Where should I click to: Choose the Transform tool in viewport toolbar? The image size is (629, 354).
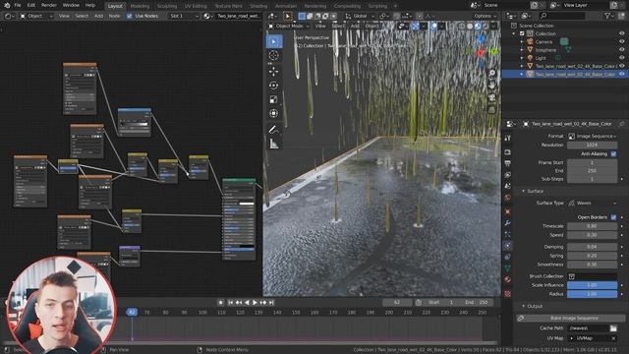pyautogui.click(x=274, y=114)
